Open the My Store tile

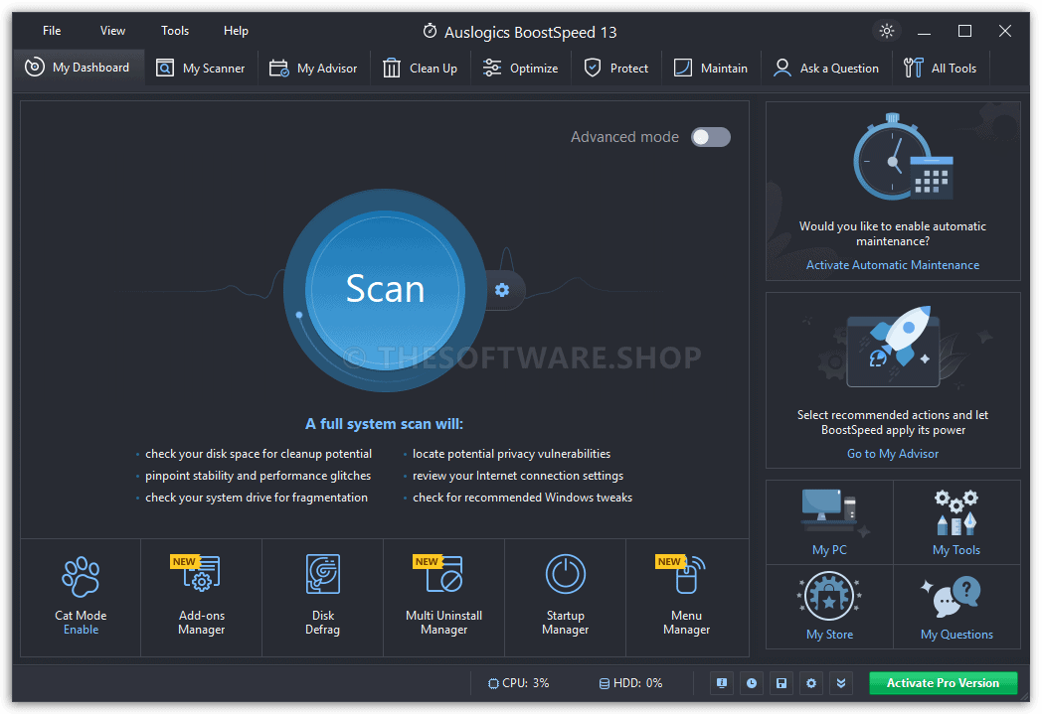[x=829, y=607]
